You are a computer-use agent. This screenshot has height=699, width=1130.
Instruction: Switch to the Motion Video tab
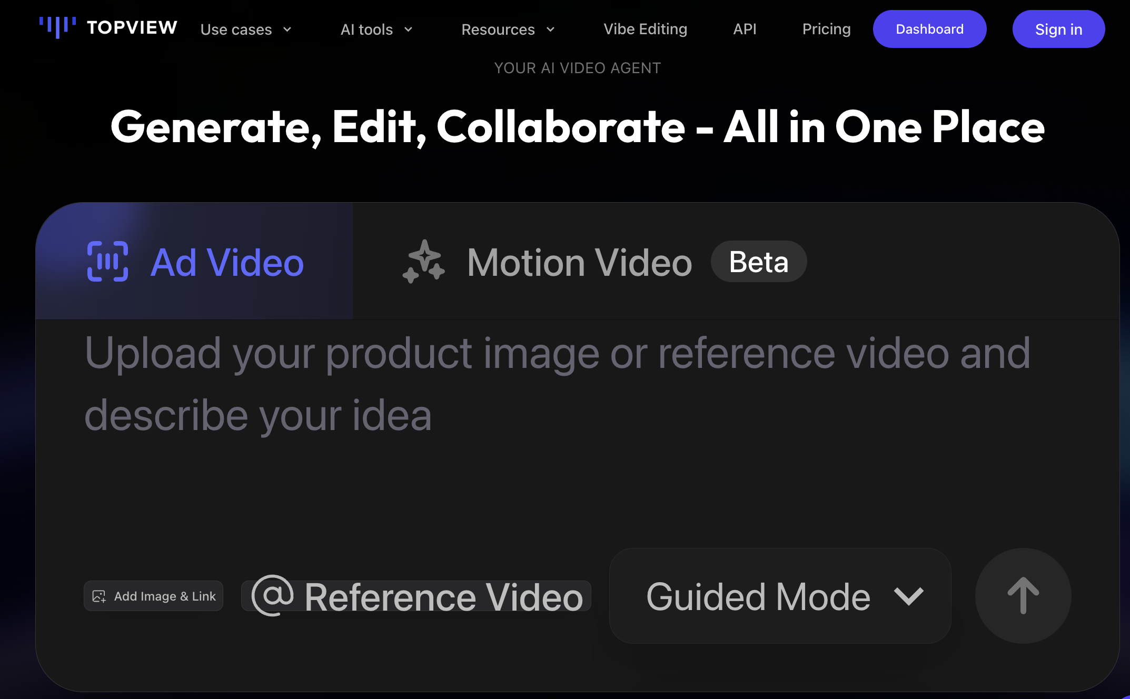579,262
